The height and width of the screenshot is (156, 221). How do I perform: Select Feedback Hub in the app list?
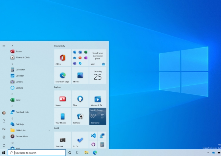click(22, 112)
